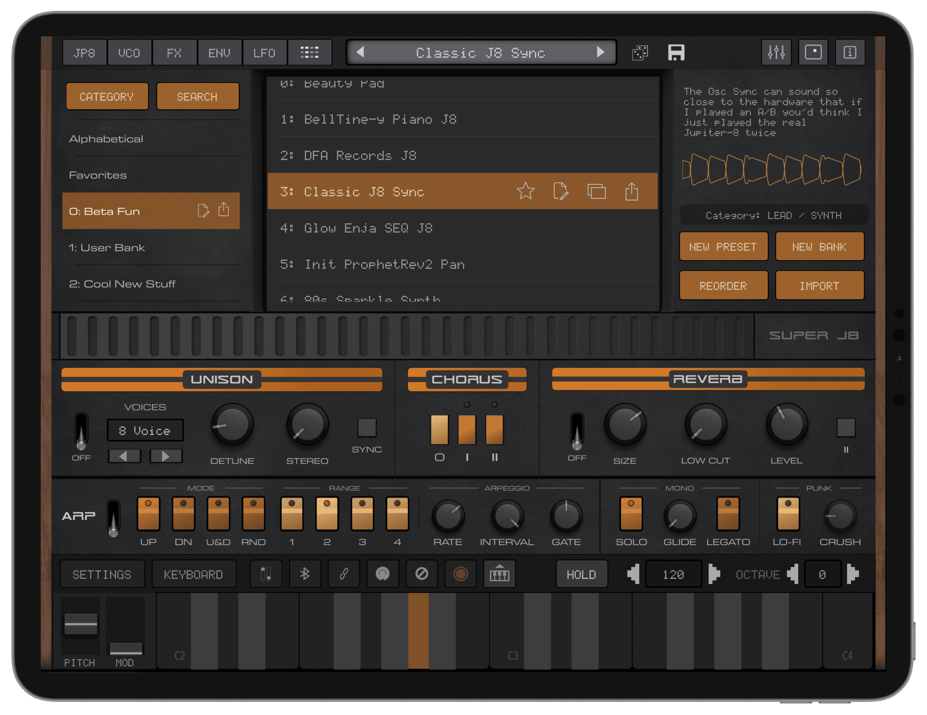Click the PITCH wheel slider
The height and width of the screenshot is (715, 927).
pos(81,625)
